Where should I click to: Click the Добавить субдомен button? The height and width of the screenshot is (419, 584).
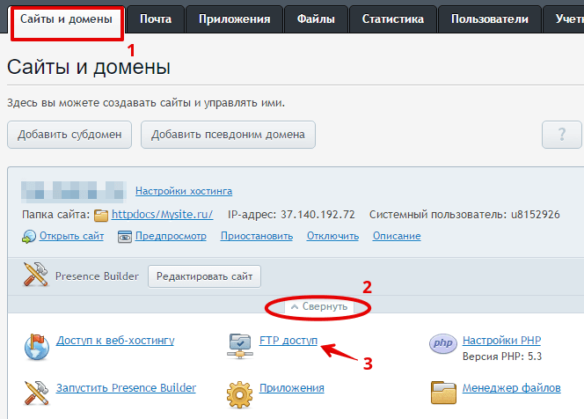tap(69, 135)
